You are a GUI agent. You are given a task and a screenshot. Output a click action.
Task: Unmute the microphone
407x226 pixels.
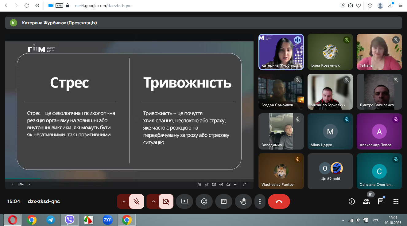click(137, 201)
